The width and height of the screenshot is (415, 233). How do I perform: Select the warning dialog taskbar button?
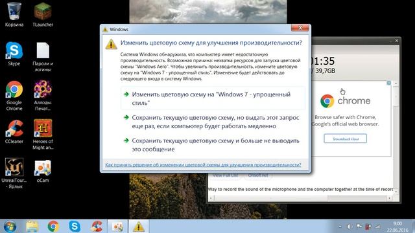[x=138, y=227]
